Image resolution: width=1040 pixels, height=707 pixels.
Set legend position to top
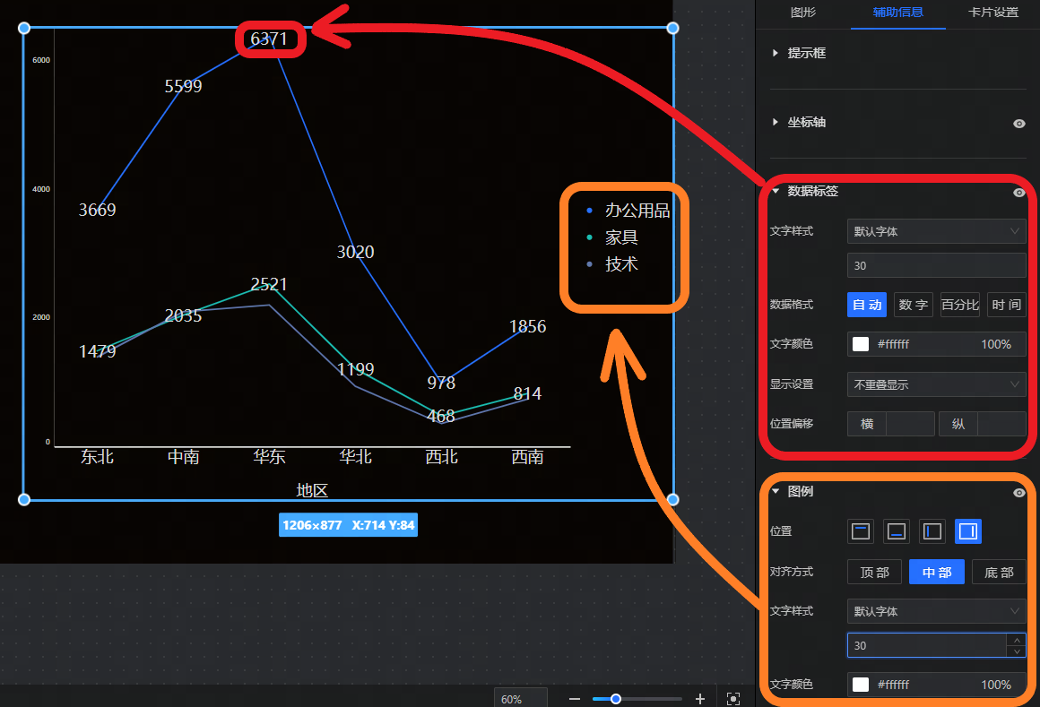click(x=861, y=531)
